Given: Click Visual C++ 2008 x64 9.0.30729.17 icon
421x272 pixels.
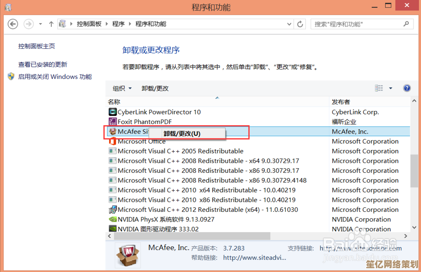Looking at the screenshot, I should pos(112,161).
